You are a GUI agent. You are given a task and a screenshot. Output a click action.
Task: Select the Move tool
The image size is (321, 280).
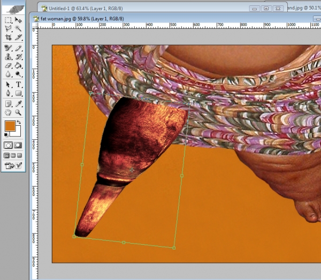click(18, 20)
